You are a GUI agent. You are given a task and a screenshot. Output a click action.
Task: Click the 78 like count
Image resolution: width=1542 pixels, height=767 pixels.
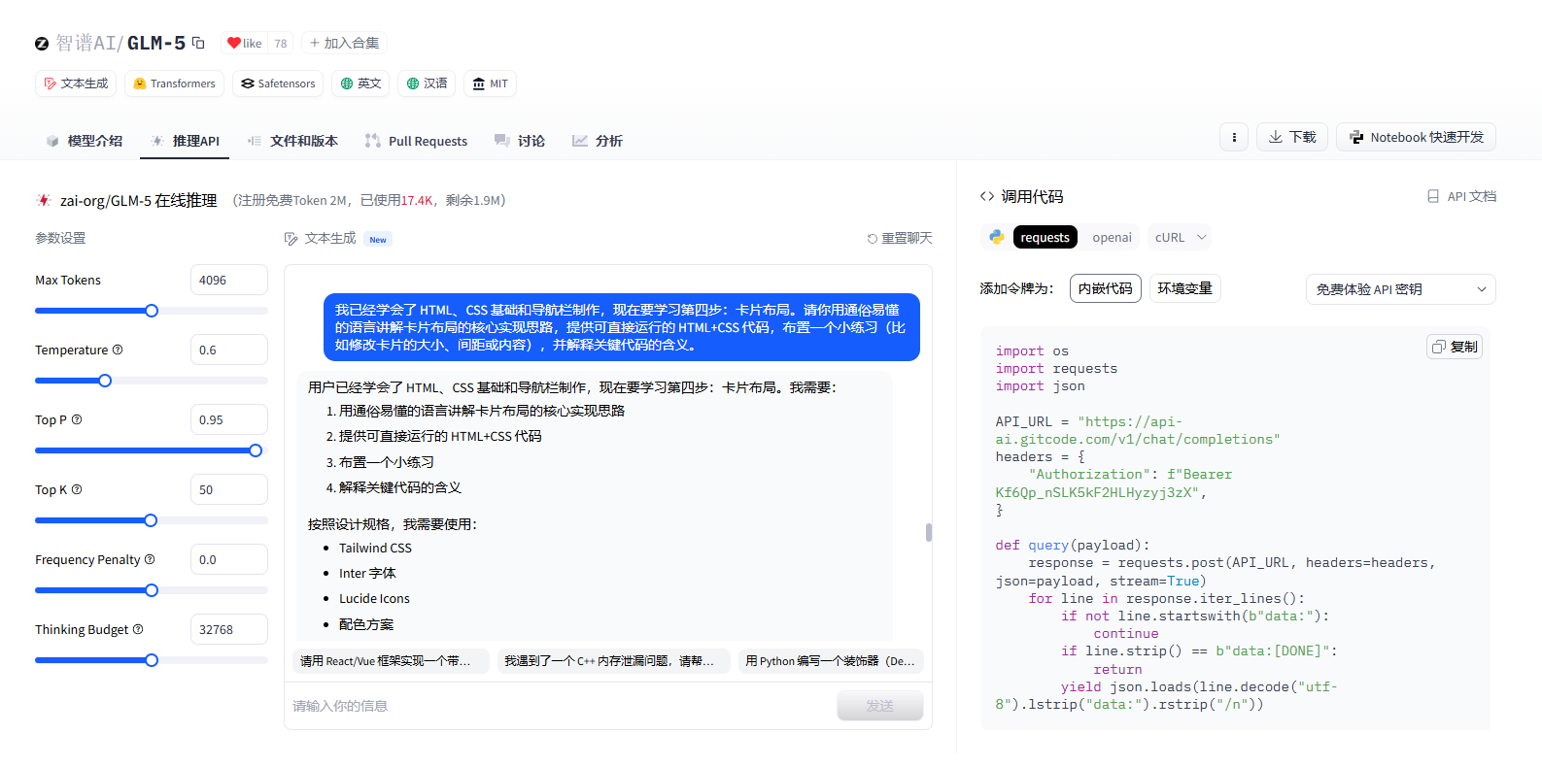(281, 43)
